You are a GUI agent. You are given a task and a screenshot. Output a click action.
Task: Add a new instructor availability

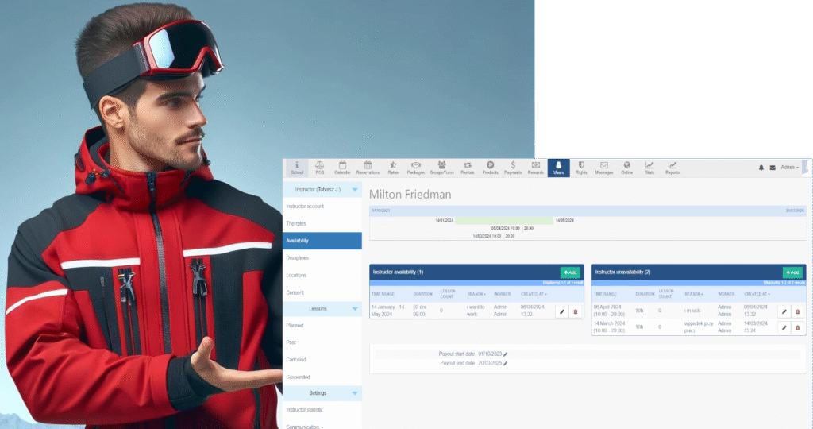[x=570, y=272]
